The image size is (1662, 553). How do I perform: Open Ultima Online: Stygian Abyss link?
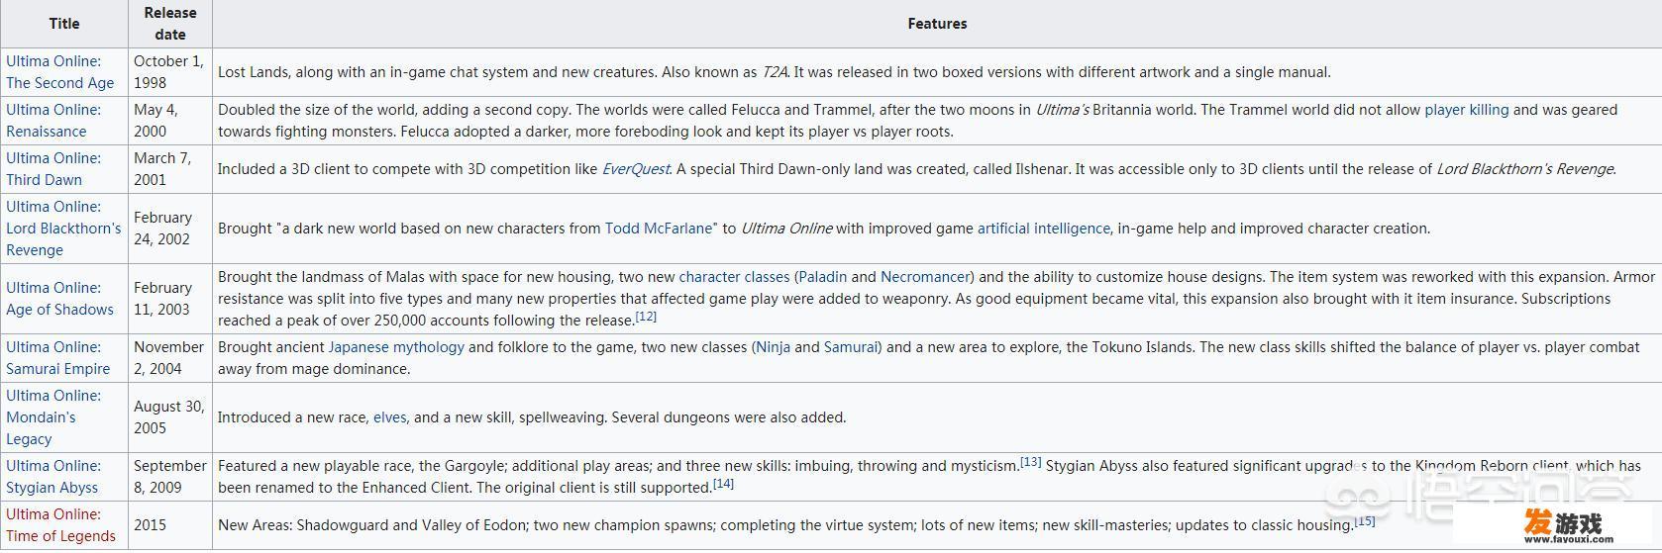[x=53, y=477]
